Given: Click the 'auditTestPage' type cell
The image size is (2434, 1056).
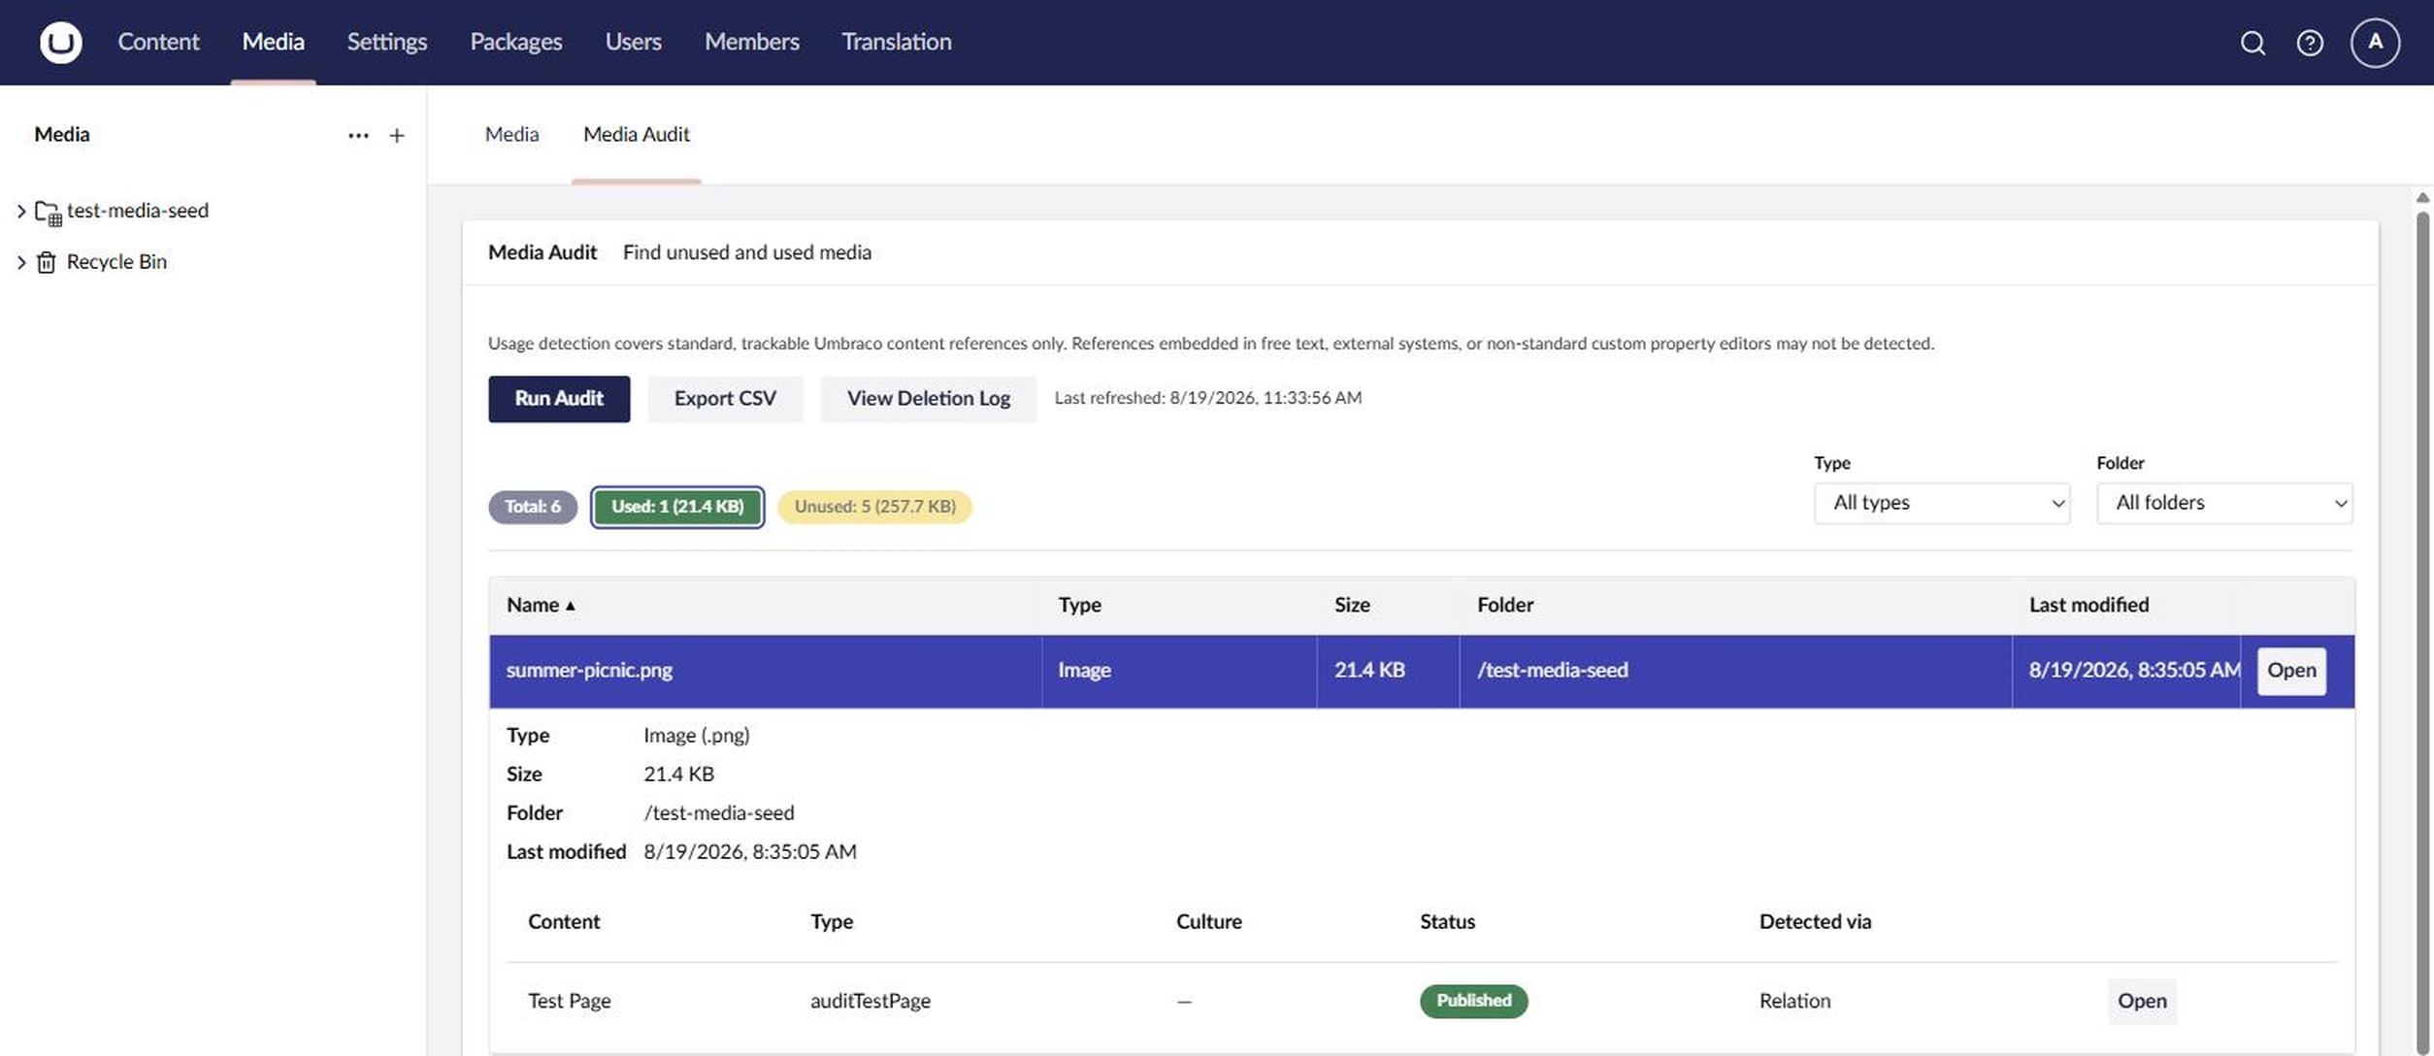Looking at the screenshot, I should (870, 1001).
